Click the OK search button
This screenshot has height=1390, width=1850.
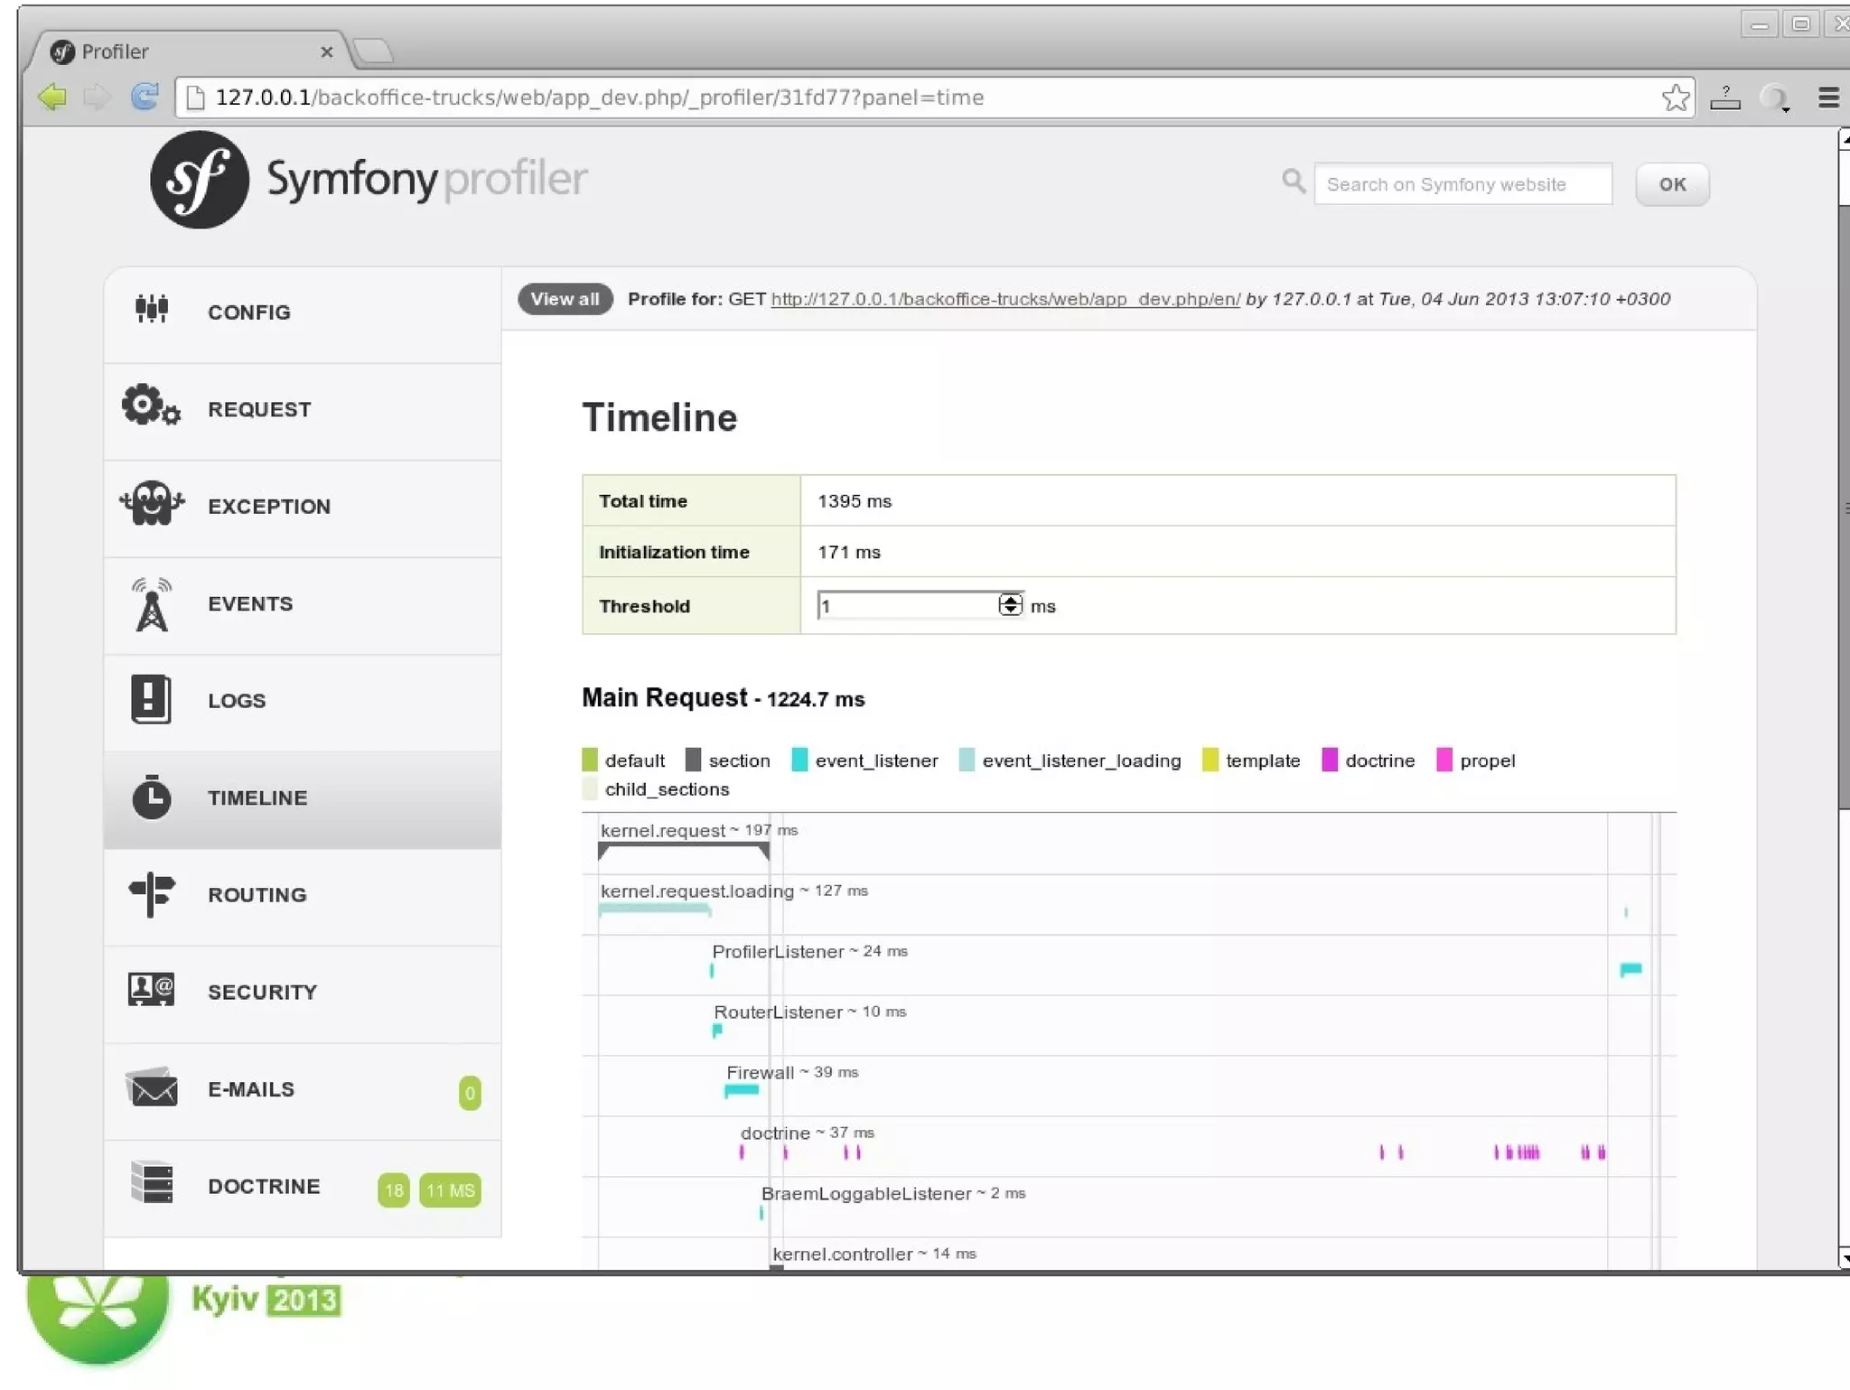point(1672,184)
